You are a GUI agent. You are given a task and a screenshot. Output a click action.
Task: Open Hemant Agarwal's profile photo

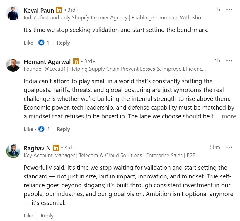pos(13,64)
